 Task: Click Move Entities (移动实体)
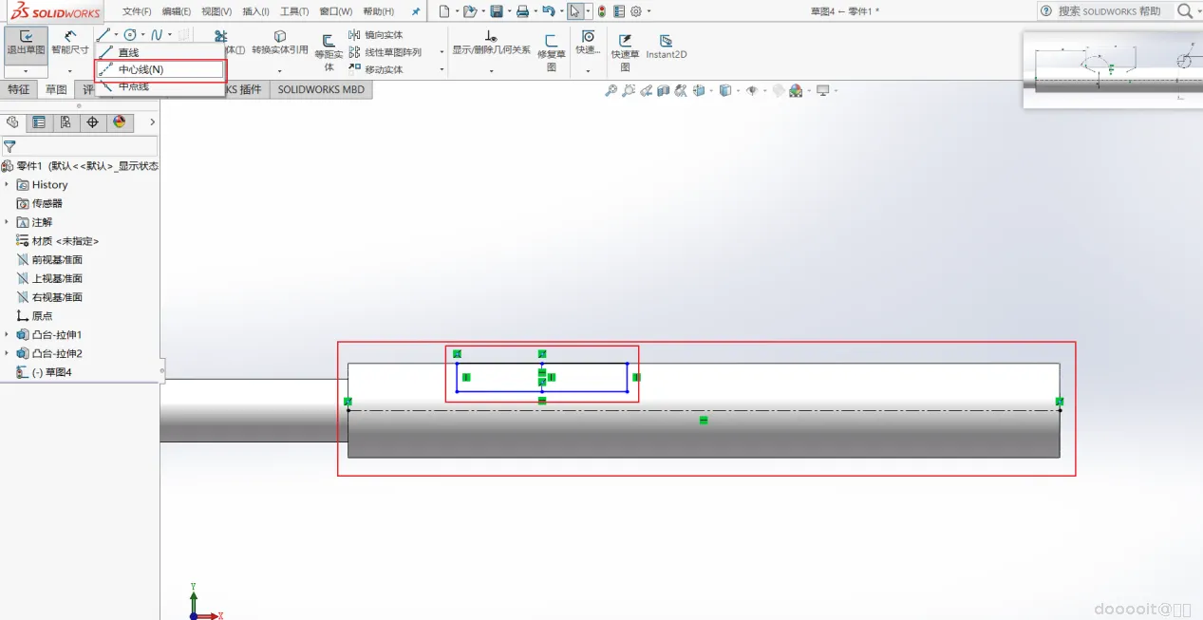(x=377, y=69)
